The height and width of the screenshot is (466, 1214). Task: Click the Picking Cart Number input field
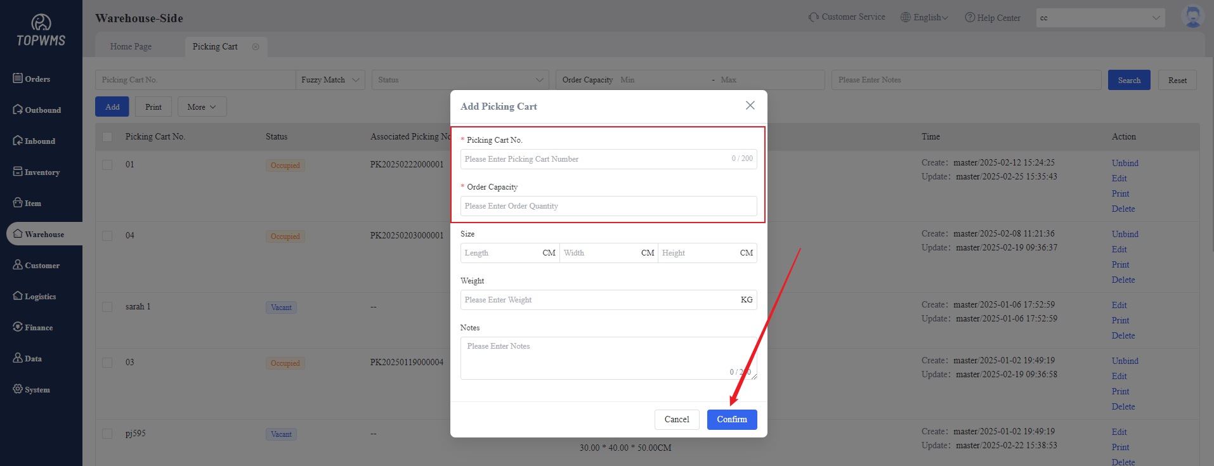(x=596, y=159)
